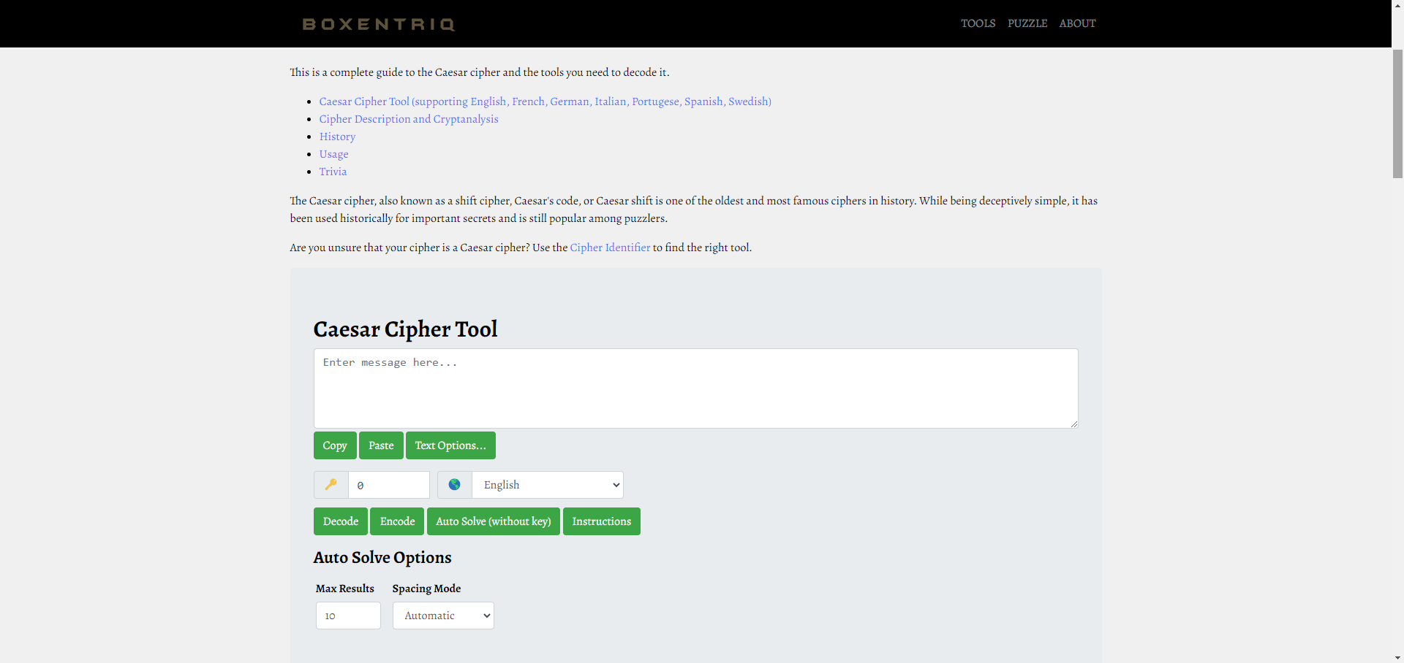Show the Instructions
The image size is (1404, 663).
pos(601,521)
